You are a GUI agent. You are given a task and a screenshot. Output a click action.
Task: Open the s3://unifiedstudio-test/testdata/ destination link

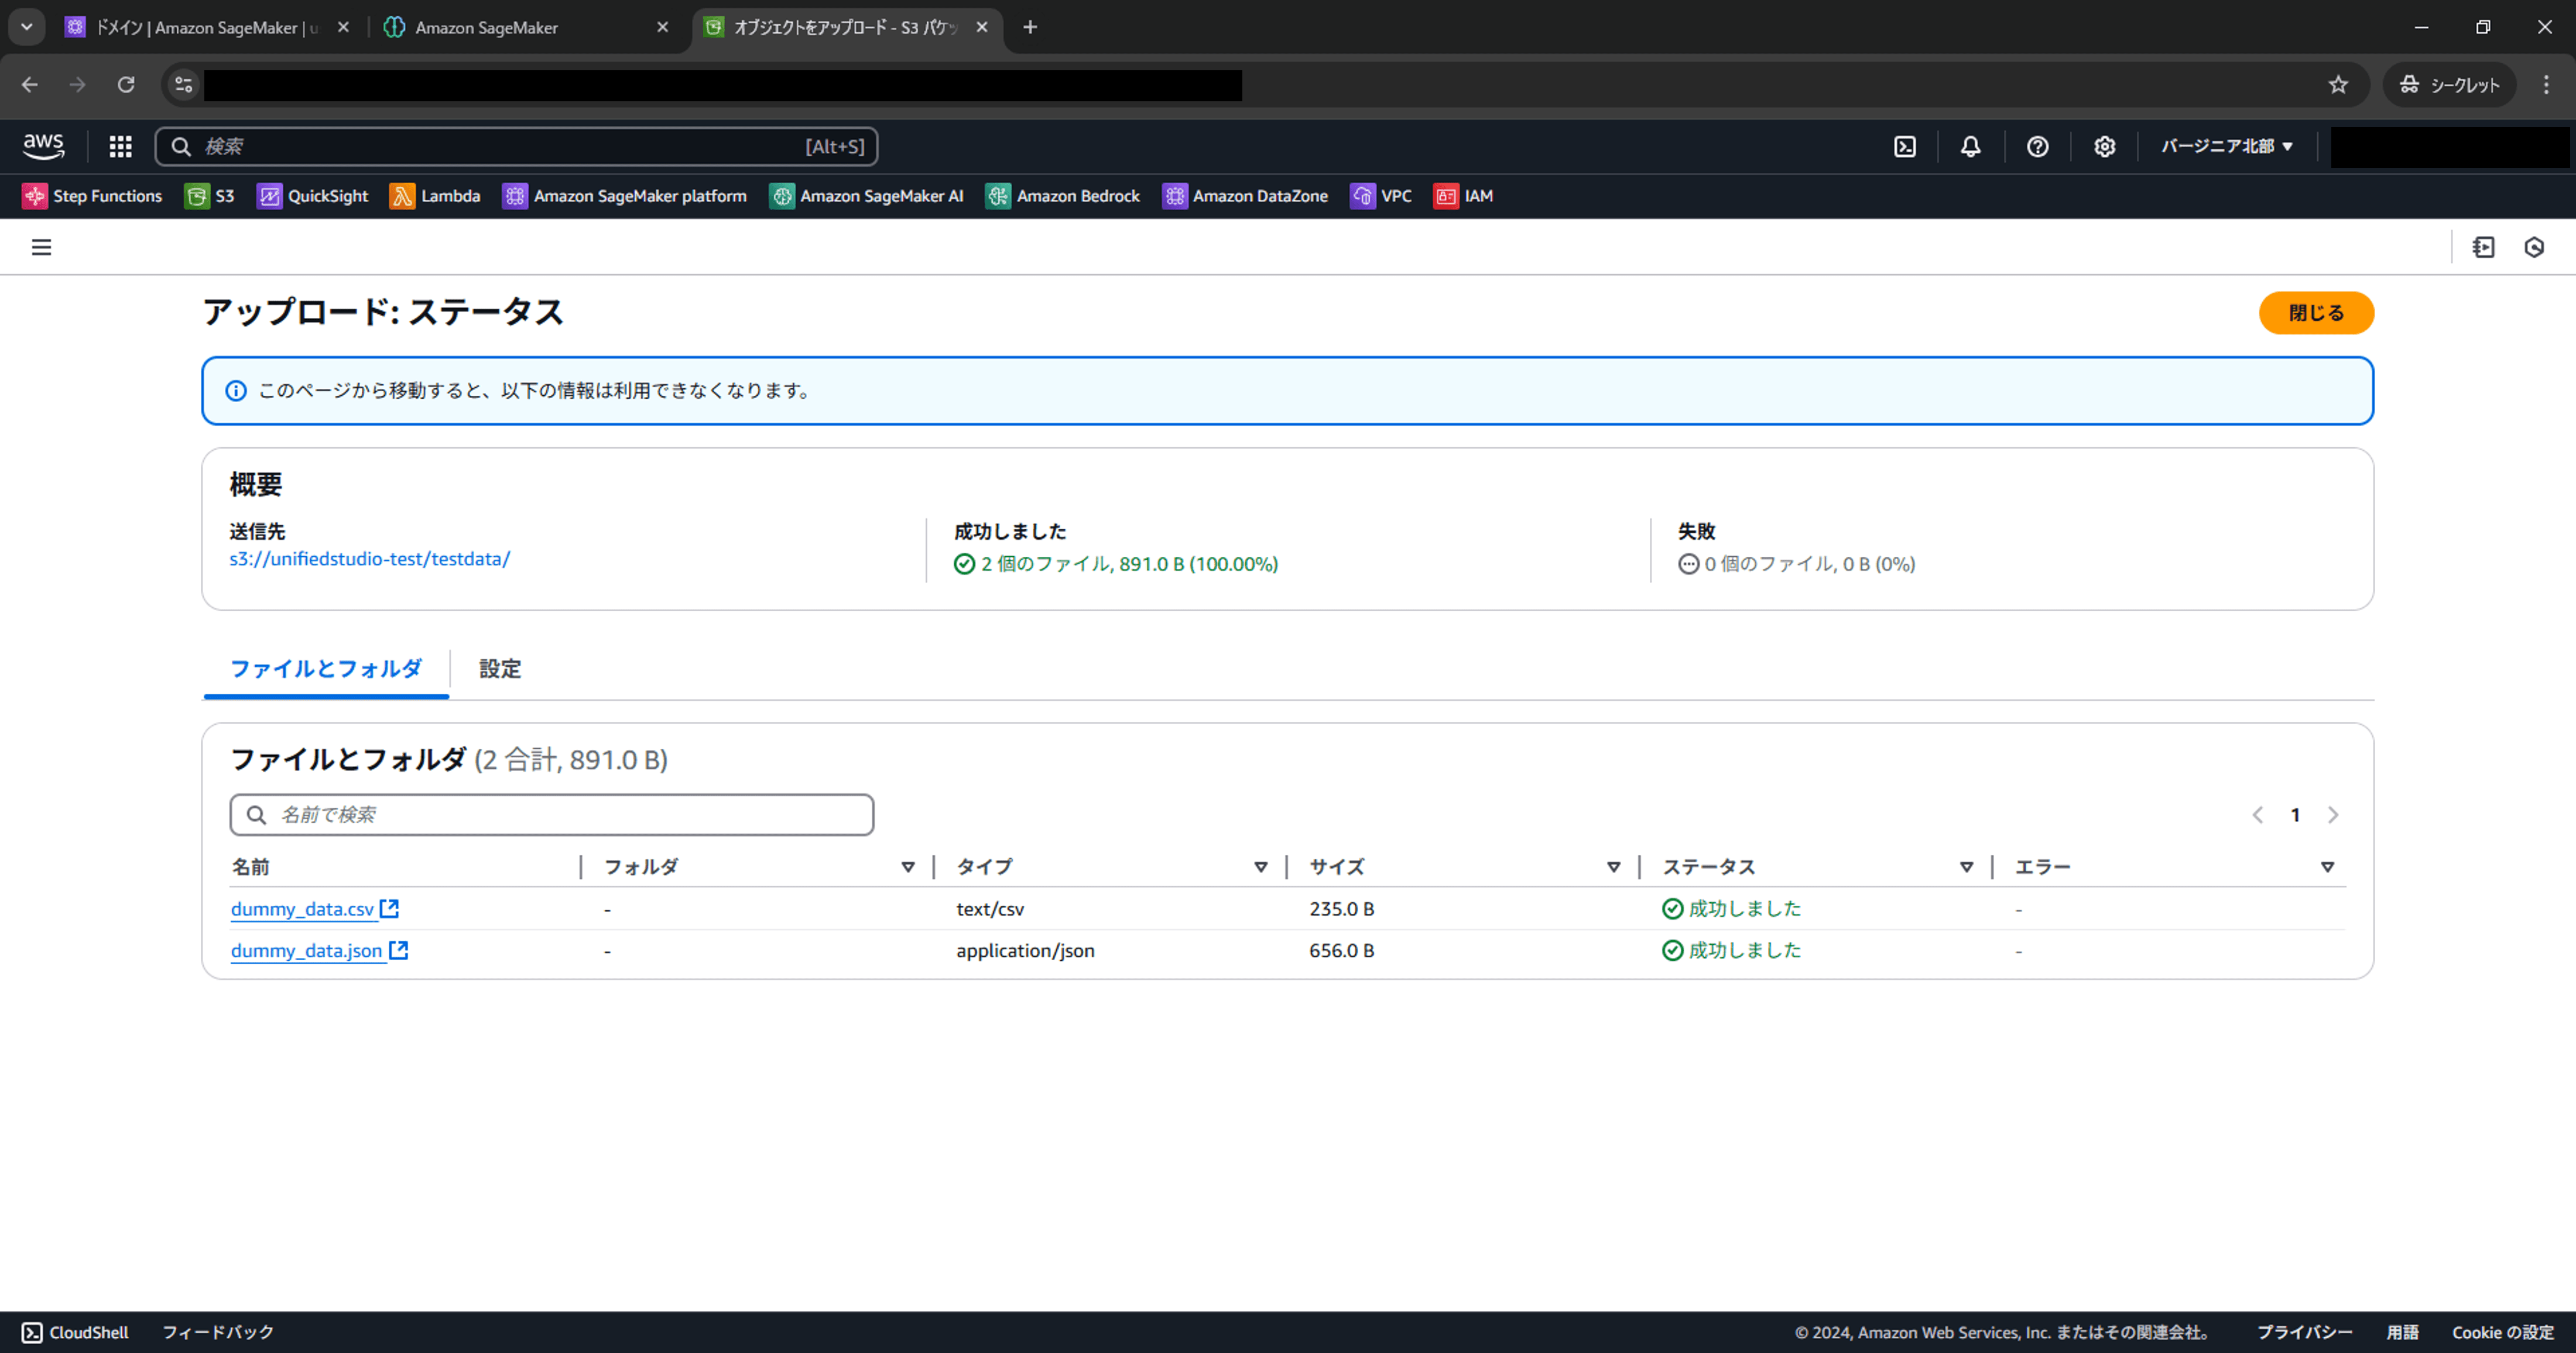(x=370, y=559)
